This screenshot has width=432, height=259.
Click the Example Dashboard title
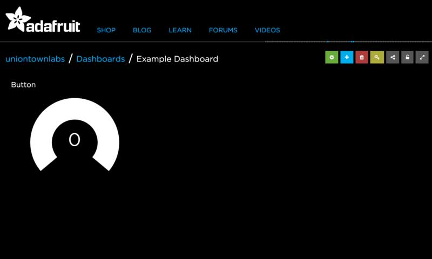pyautogui.click(x=177, y=59)
